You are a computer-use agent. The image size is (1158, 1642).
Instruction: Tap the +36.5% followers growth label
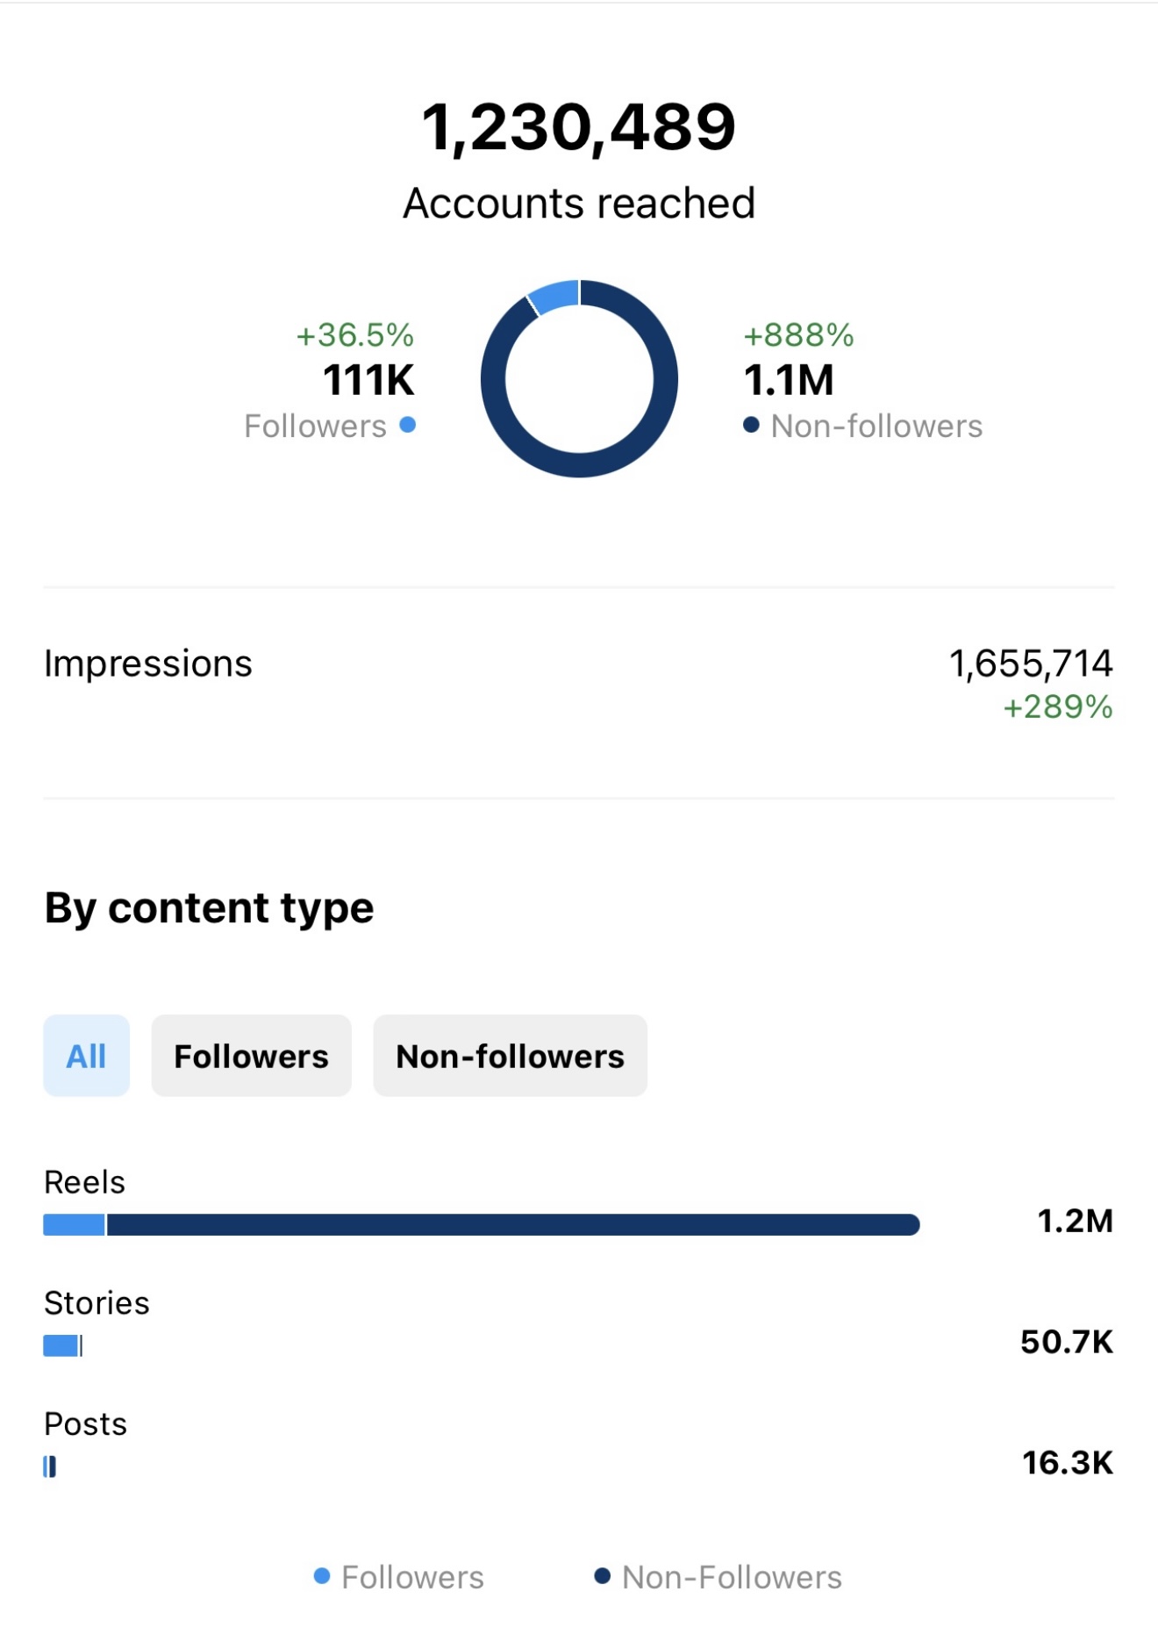[355, 334]
